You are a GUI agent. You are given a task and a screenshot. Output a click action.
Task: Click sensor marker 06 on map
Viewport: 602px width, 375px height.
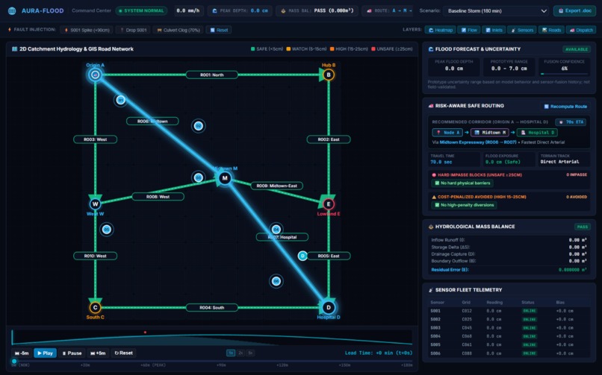(276, 281)
